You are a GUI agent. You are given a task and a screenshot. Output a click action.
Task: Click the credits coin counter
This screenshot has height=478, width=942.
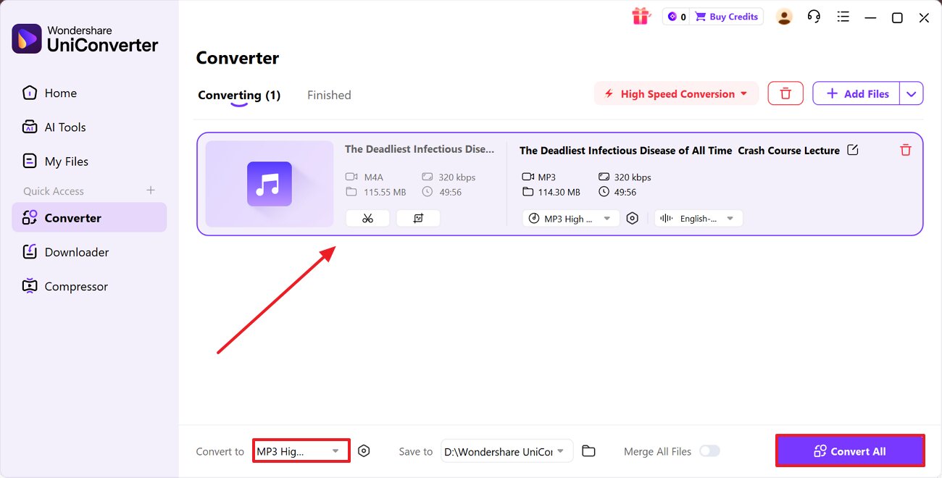coord(677,17)
